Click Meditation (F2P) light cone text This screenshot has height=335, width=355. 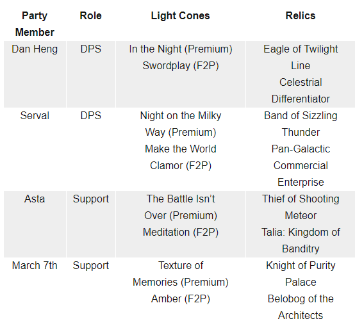tap(181, 233)
